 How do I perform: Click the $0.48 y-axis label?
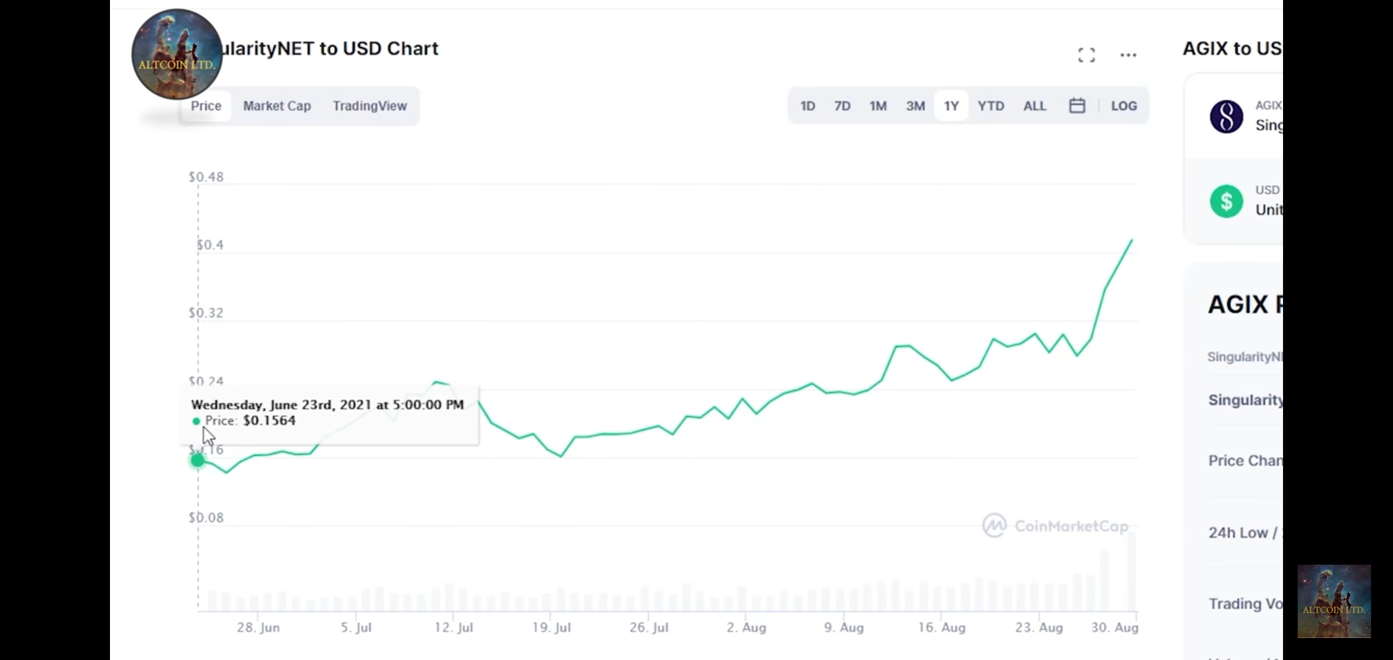(206, 177)
